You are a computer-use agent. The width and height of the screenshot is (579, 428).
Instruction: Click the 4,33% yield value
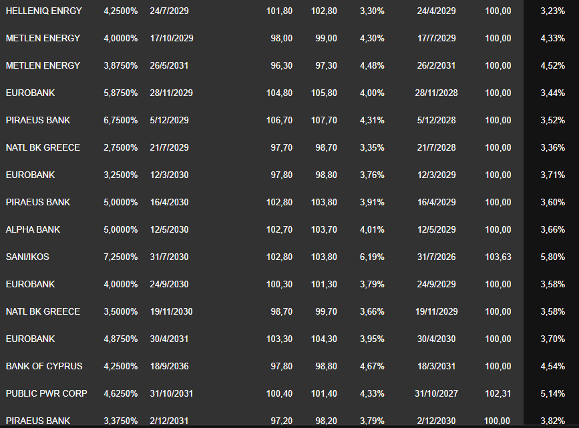pyautogui.click(x=553, y=39)
